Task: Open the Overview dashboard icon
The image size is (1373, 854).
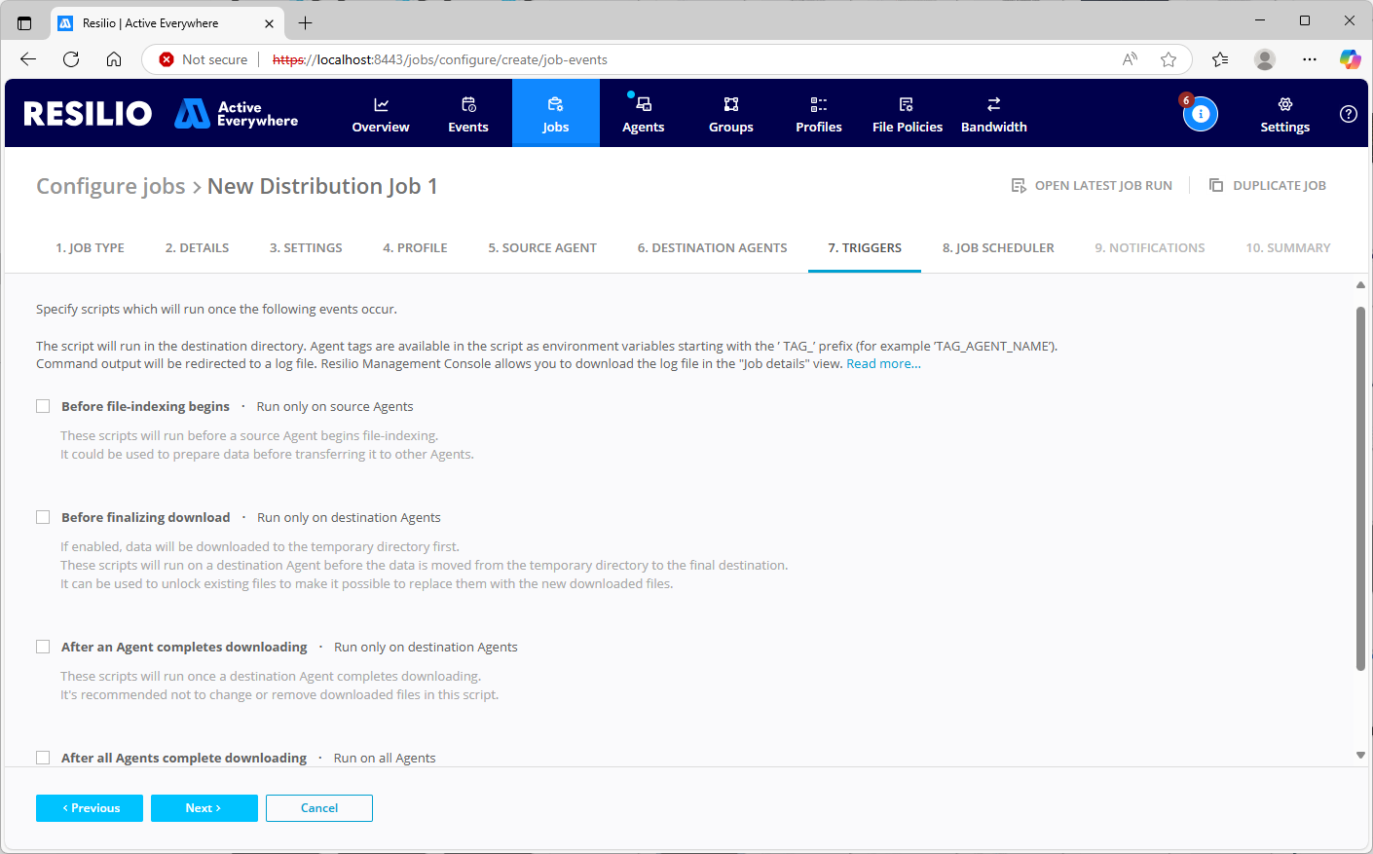Action: click(381, 105)
